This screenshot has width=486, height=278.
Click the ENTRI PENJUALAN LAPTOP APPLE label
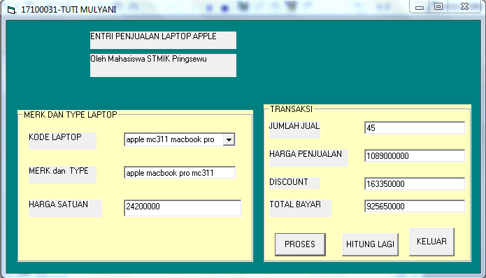tap(163, 40)
